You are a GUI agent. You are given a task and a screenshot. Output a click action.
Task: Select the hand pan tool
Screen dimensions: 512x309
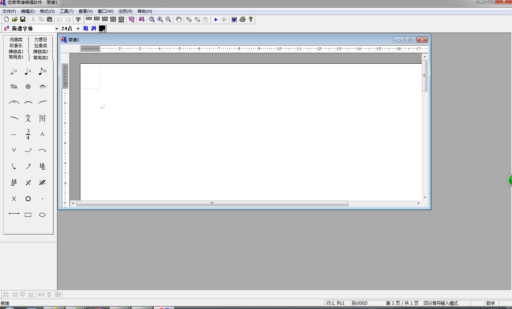[179, 20]
